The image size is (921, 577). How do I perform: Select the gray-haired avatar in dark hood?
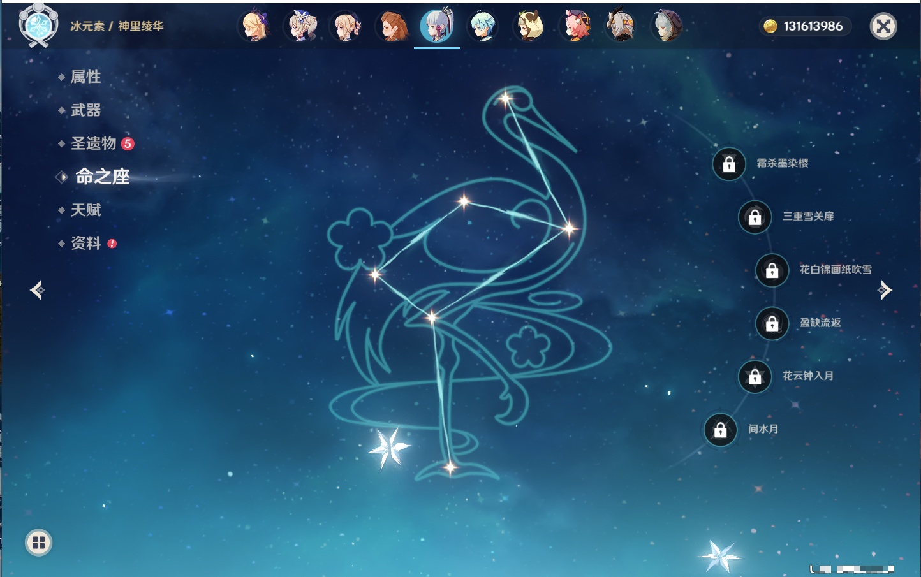[667, 26]
